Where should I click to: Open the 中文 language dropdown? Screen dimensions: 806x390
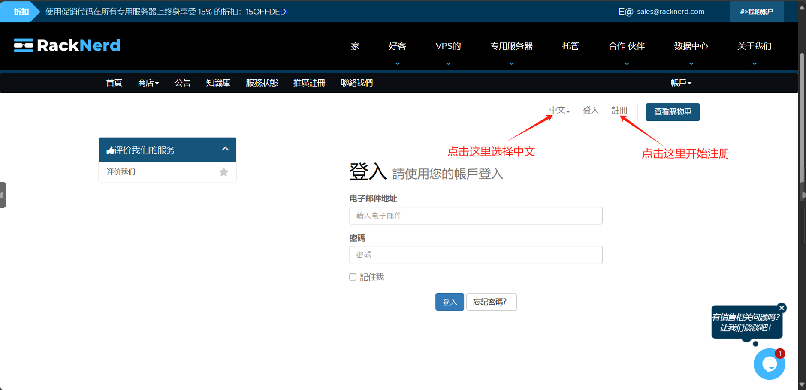[559, 111]
